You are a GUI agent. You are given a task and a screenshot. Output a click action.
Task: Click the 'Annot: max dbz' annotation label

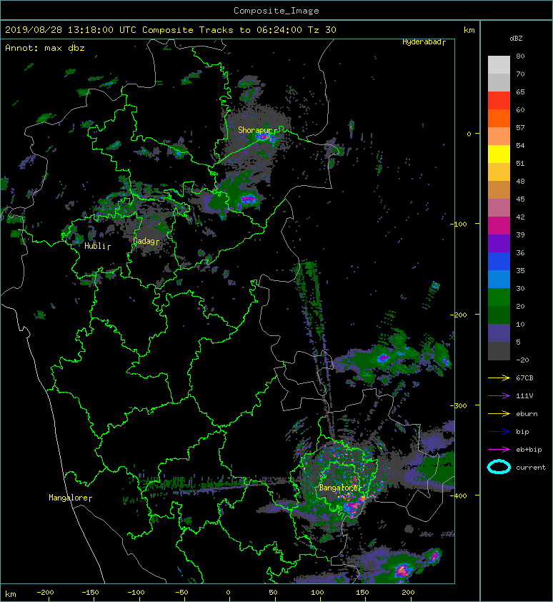[x=45, y=48]
